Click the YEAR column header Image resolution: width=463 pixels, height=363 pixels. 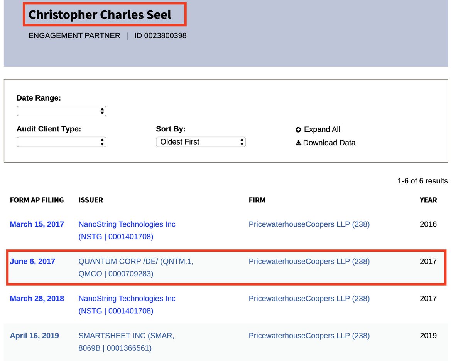428,200
